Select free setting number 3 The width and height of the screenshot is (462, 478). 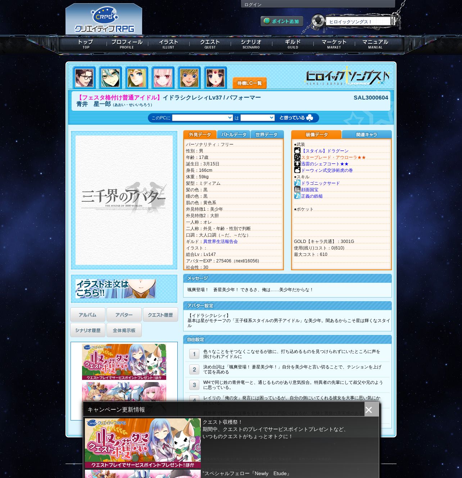click(x=194, y=385)
